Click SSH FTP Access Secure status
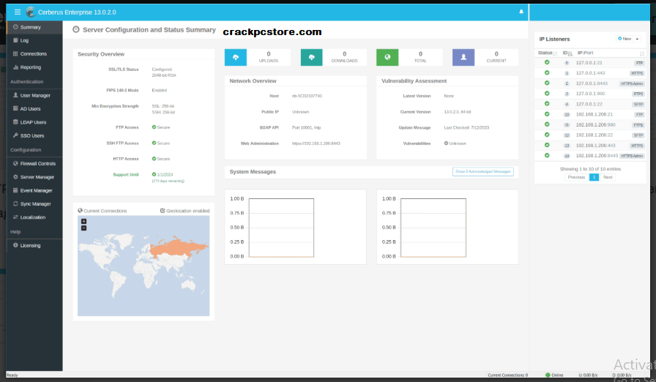The image size is (656, 382). [161, 143]
